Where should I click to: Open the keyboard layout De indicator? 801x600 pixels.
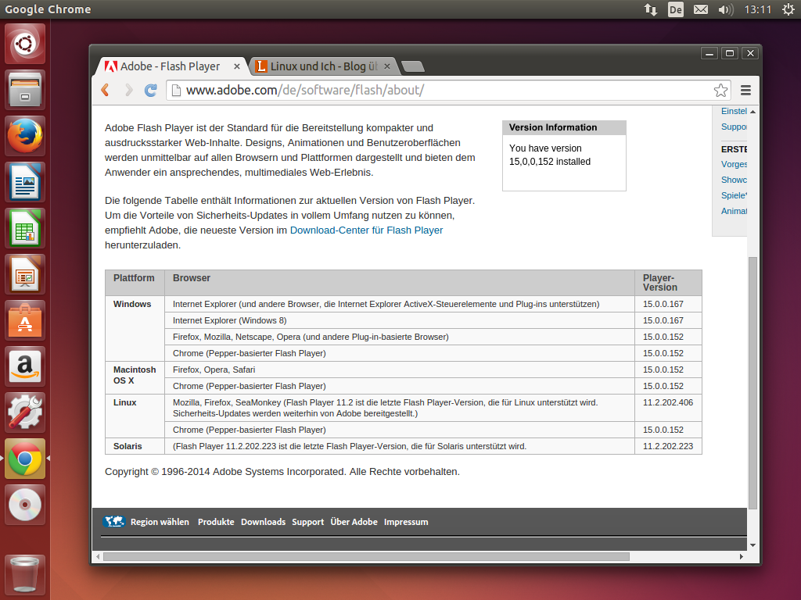tap(675, 9)
